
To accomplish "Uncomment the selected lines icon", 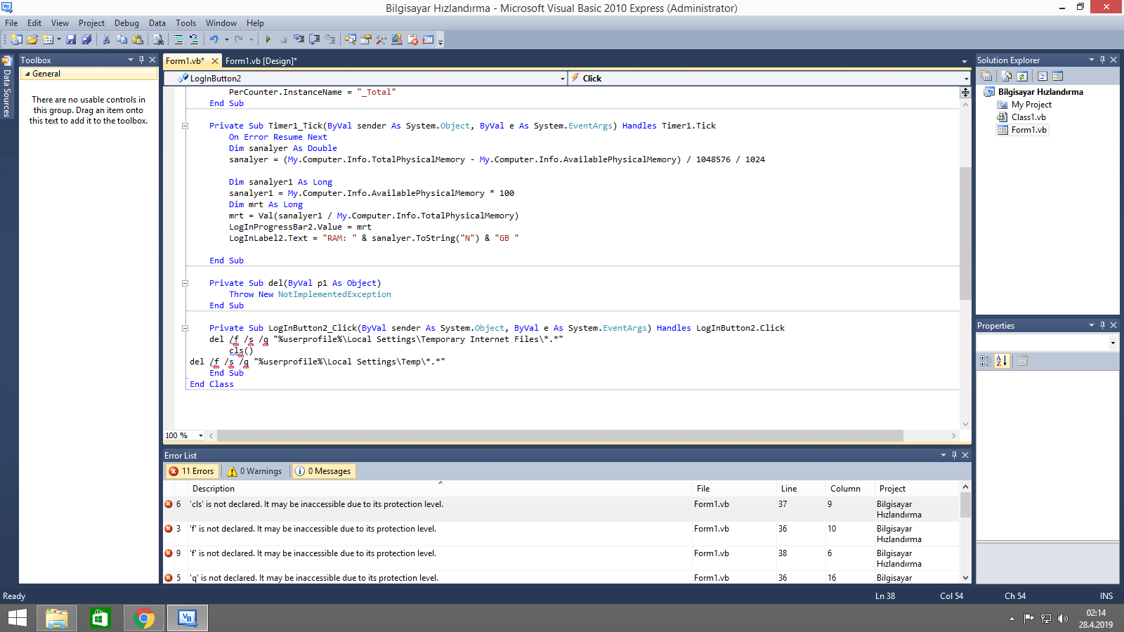I will pos(194,39).
